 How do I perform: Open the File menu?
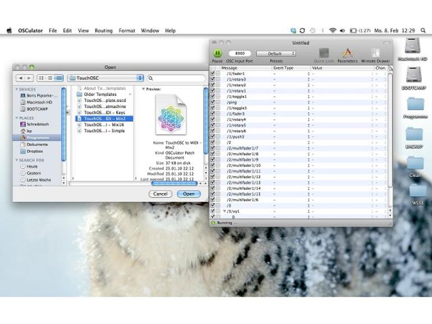tap(53, 31)
